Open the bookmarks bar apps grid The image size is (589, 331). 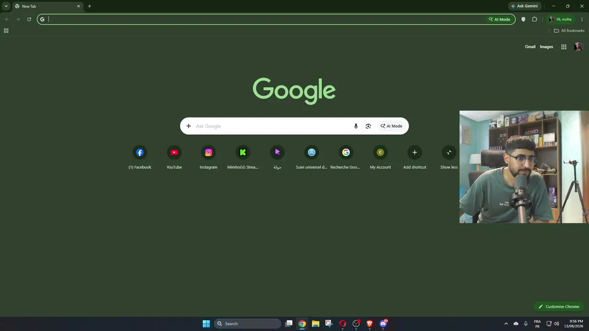6,31
